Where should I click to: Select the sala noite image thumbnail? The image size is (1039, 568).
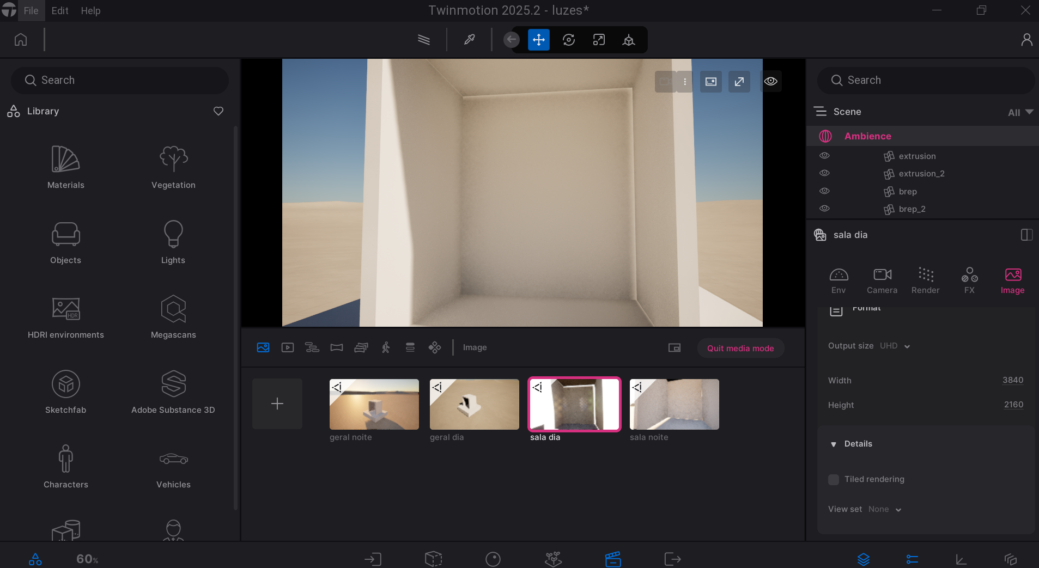[x=674, y=404]
